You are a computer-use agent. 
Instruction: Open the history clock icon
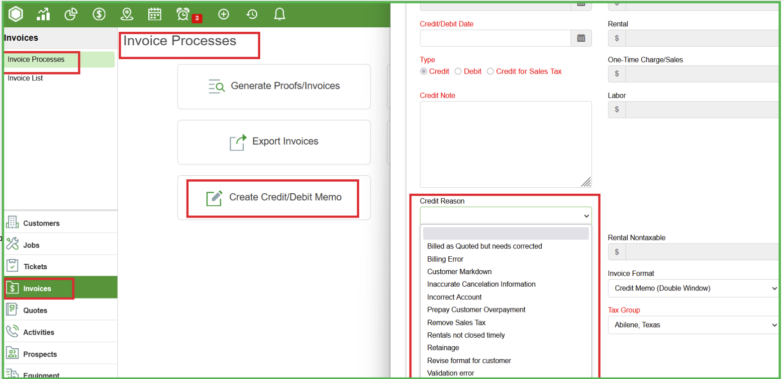point(252,14)
